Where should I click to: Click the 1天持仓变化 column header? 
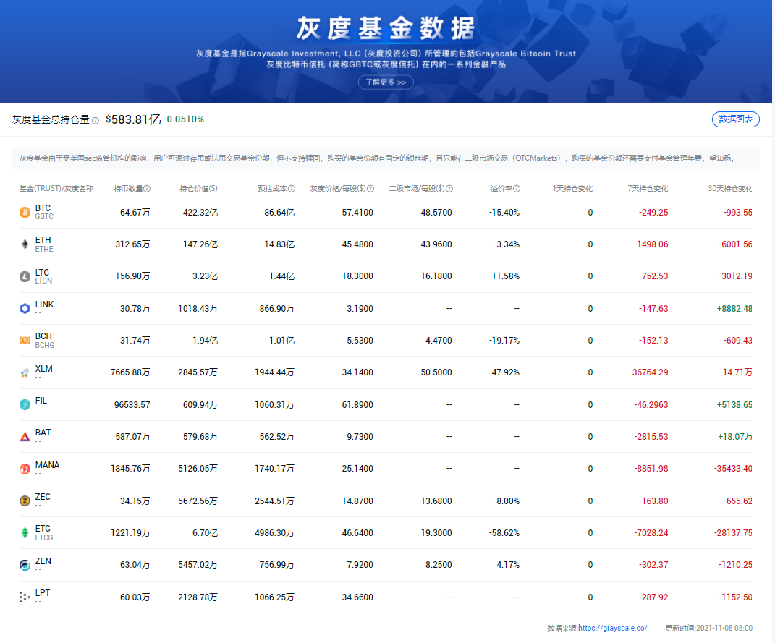tap(572, 189)
